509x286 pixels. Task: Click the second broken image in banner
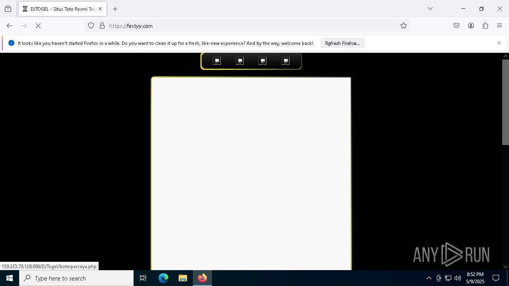240,61
